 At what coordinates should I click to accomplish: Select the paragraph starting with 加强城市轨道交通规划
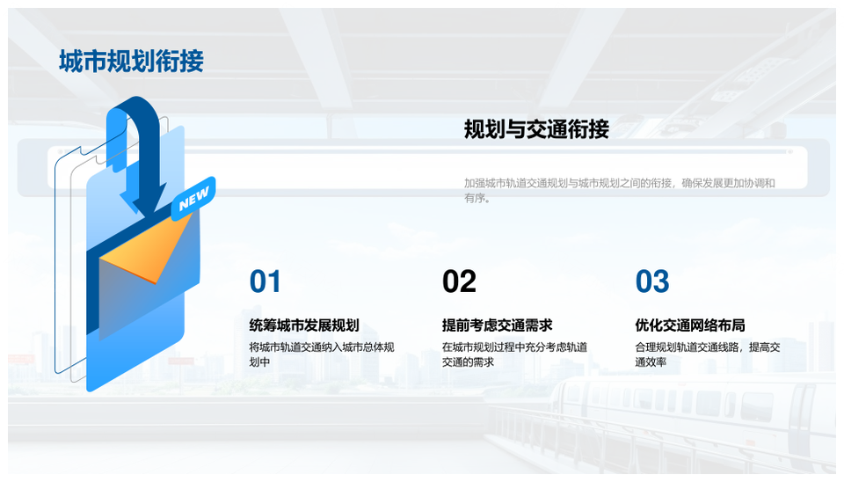[x=619, y=190]
